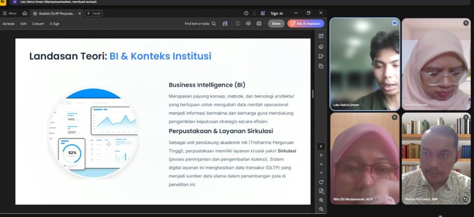Viewport: 474px width, 217px height.
Task: Click the print document icon
Action: point(259,24)
